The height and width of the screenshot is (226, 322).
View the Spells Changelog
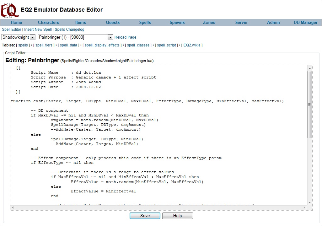point(69,30)
